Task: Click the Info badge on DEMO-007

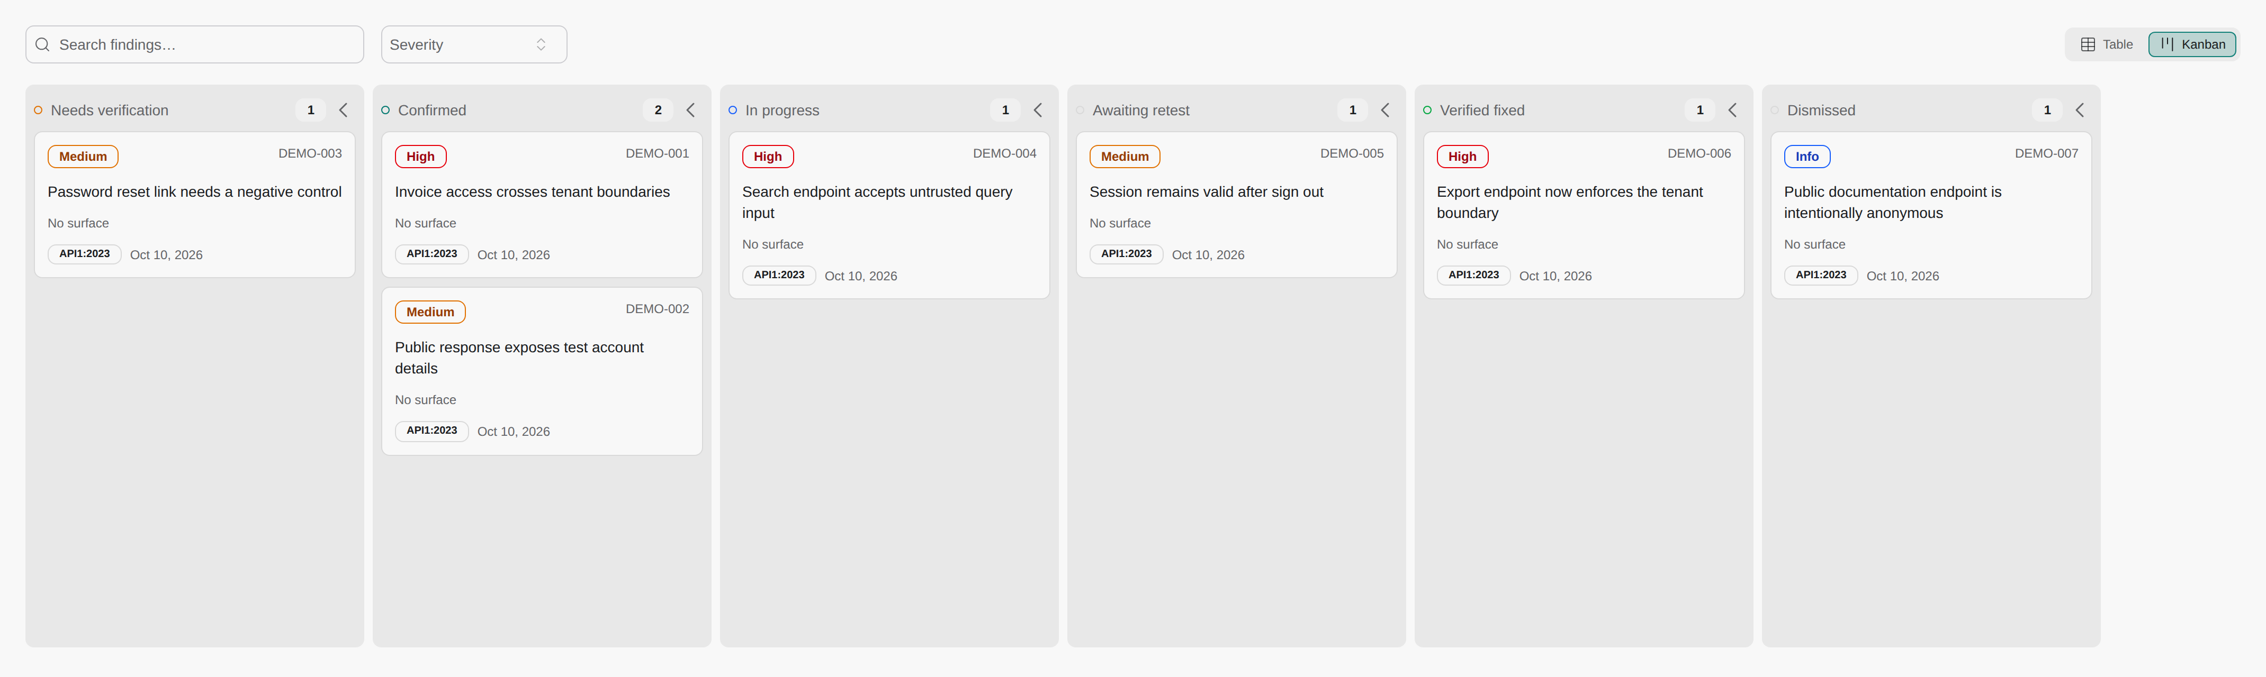Action: [x=1807, y=157]
